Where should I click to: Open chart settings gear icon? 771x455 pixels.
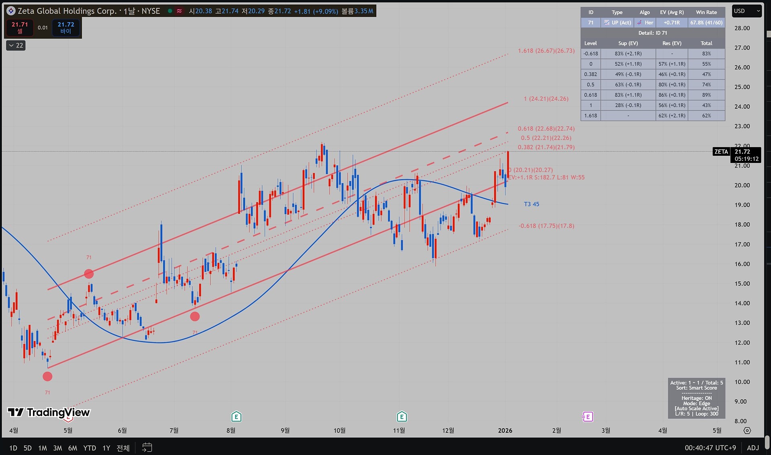click(x=747, y=431)
